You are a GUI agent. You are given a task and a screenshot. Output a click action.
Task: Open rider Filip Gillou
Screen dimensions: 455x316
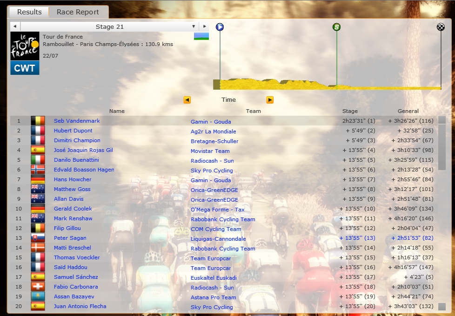pyautogui.click(x=67, y=228)
